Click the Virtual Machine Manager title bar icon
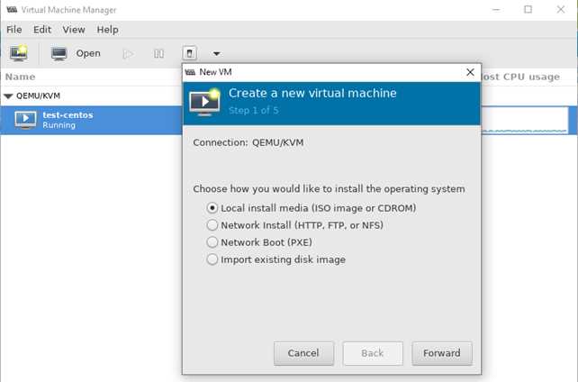This screenshot has height=382, width=578. (x=12, y=10)
